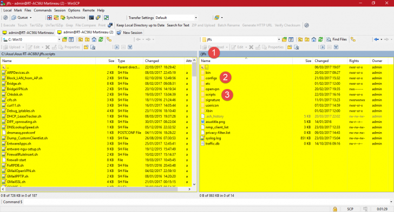Show directory tree in local panel
Screen dimensions: 394x212
(109, 39)
